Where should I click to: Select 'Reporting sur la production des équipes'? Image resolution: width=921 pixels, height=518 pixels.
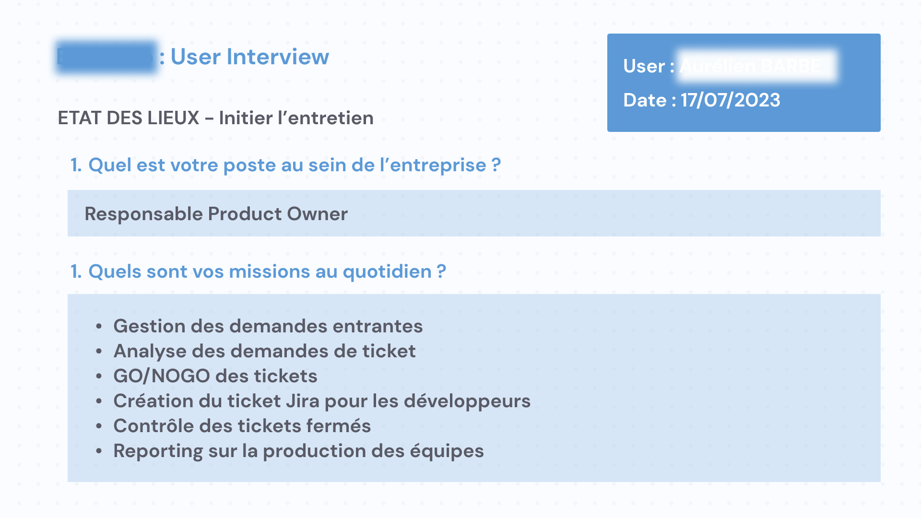[x=298, y=451]
